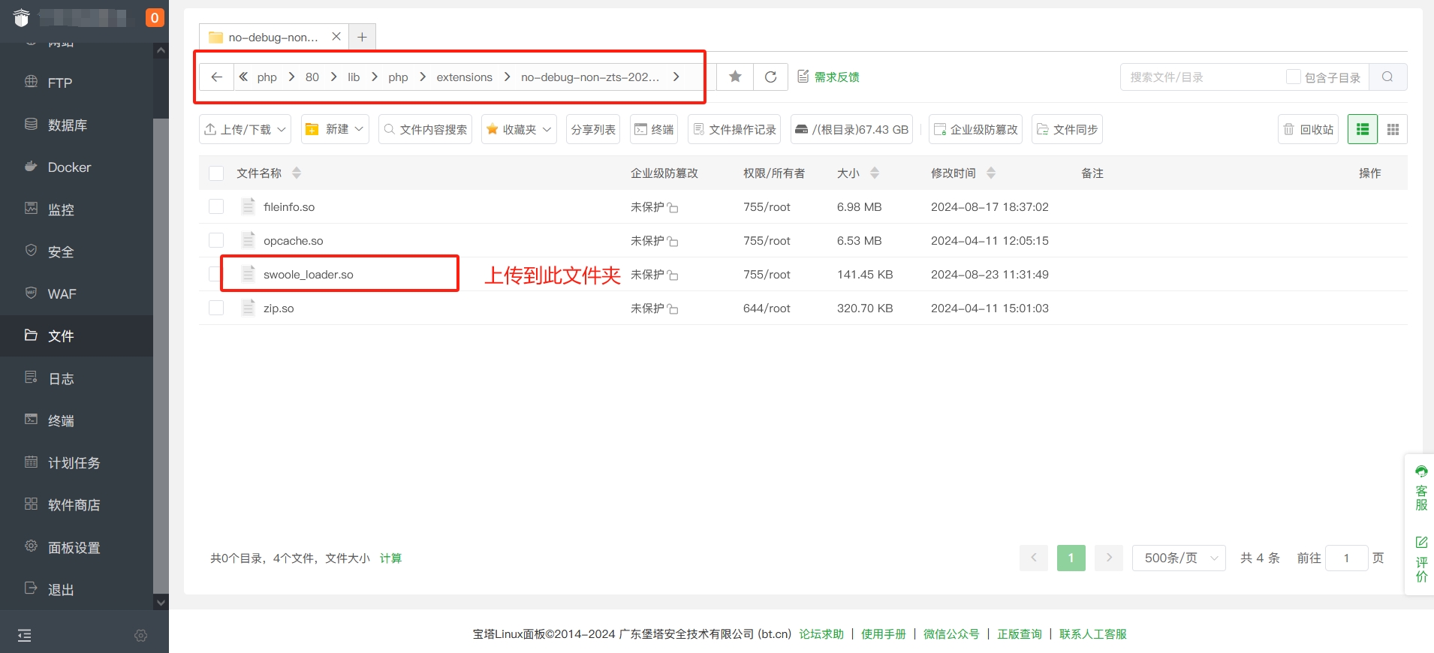Select 数据库 in the sidebar menu
The image size is (1434, 653).
(x=68, y=125)
